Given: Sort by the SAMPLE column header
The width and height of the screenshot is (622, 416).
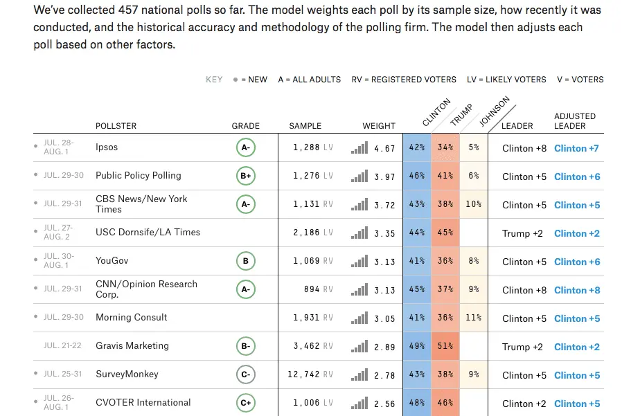Looking at the screenshot, I should tap(305, 126).
